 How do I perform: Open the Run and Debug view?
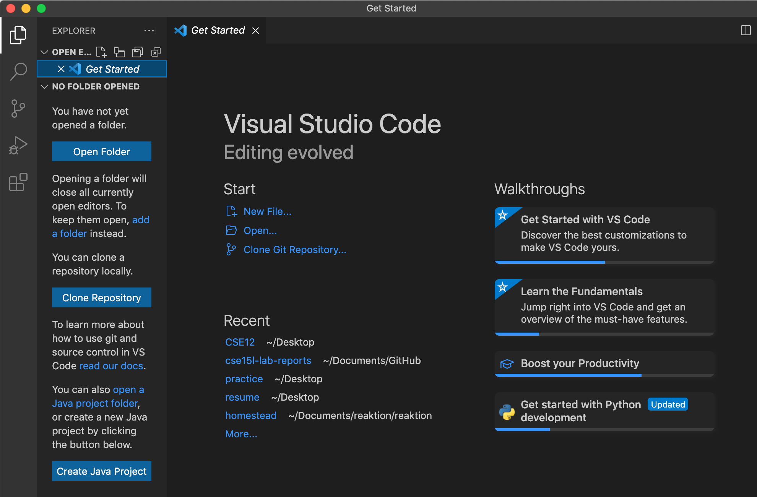click(x=18, y=146)
